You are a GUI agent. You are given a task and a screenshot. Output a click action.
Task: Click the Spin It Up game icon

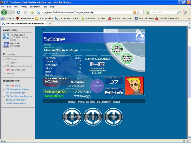(x=6, y=45)
